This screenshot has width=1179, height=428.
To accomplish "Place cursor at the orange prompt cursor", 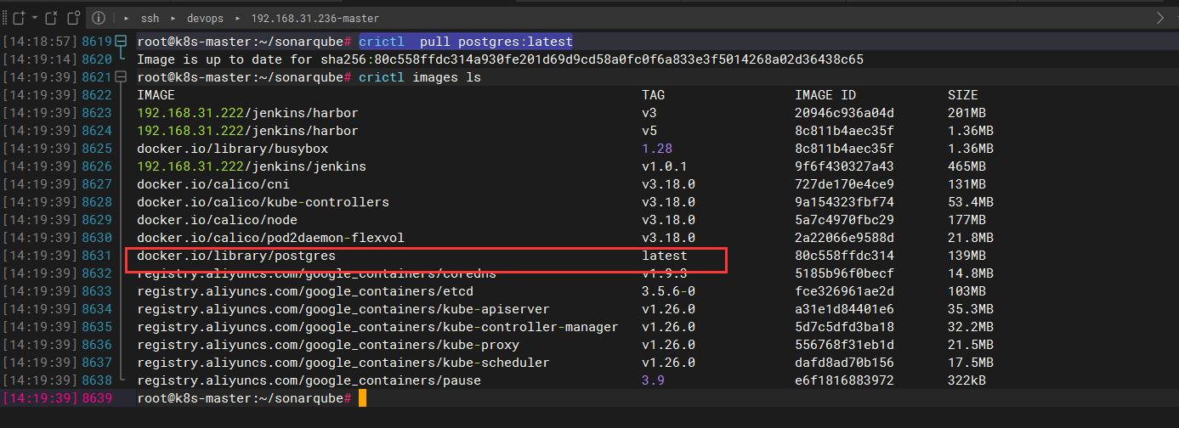I will [362, 398].
